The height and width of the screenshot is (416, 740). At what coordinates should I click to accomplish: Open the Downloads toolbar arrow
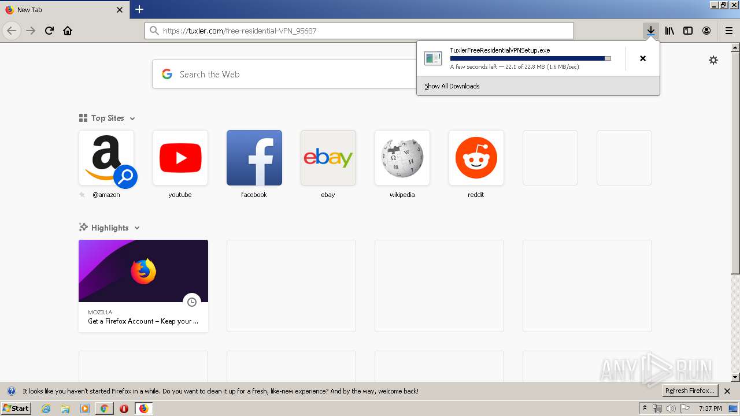click(651, 31)
